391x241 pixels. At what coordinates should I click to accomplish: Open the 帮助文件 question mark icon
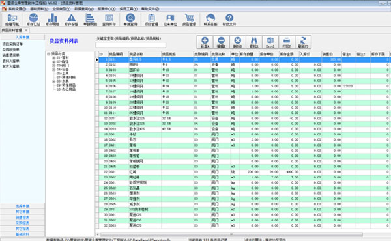(x=229, y=20)
